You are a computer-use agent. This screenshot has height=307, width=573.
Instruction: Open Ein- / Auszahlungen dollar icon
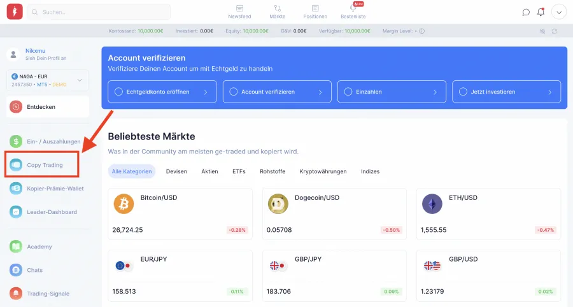(16, 141)
